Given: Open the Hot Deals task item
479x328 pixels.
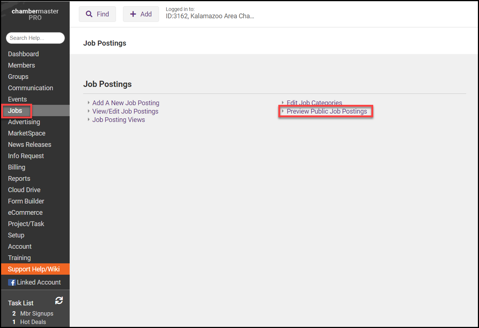Looking at the screenshot, I should coord(33,322).
